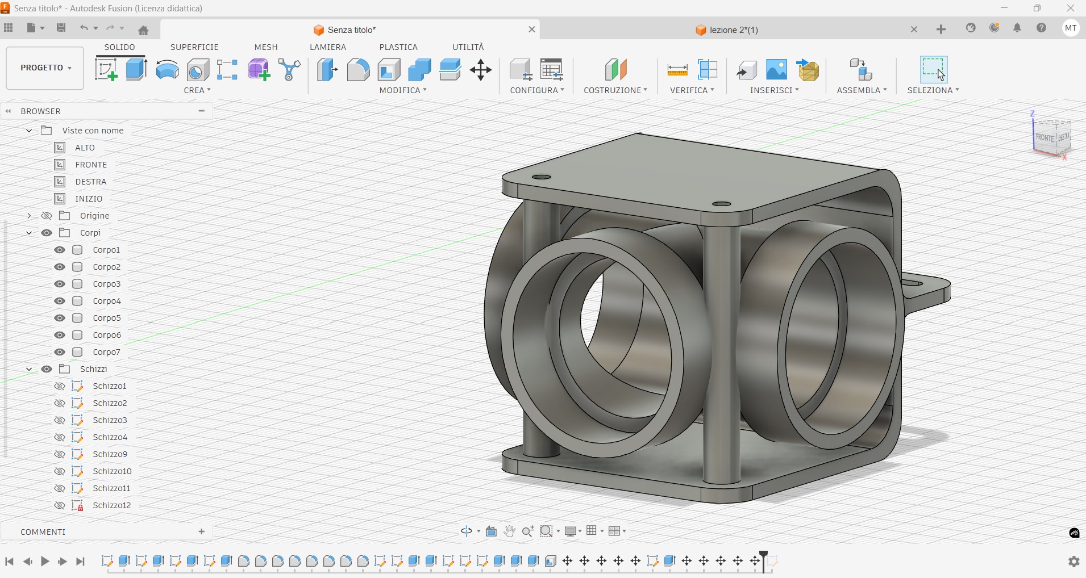Select the Move/Copy arrows tool
1086x578 pixels.
481,70
